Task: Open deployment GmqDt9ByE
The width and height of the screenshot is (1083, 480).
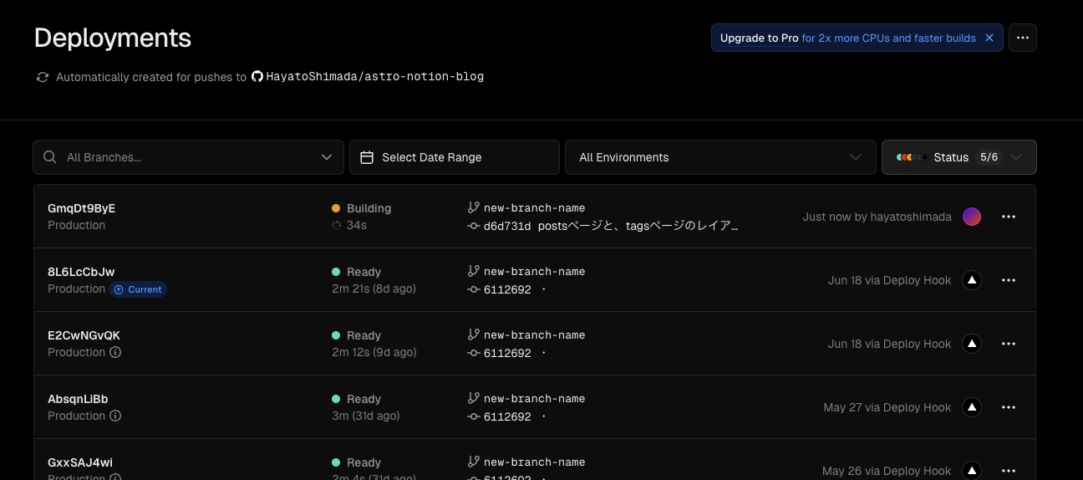Action: (x=81, y=208)
